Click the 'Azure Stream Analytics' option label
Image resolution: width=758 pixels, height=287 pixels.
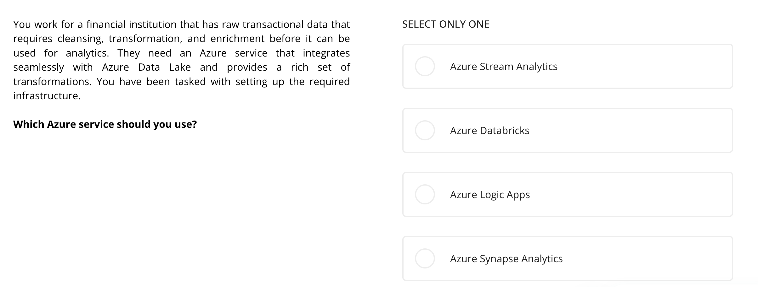504,67
